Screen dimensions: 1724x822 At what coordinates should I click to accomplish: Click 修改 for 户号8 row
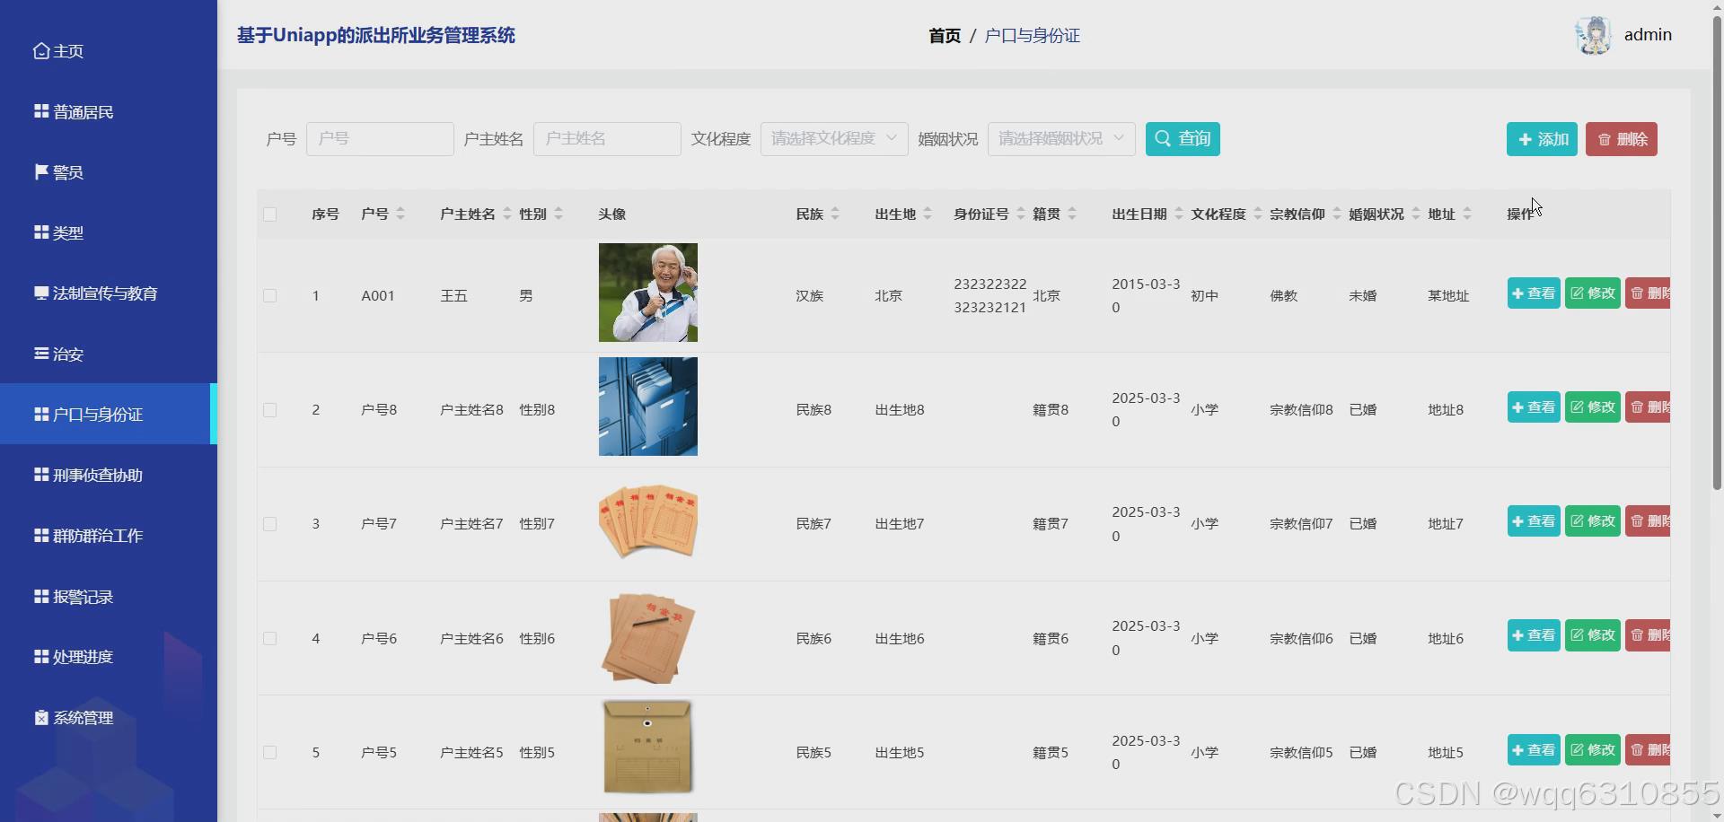pyautogui.click(x=1593, y=407)
